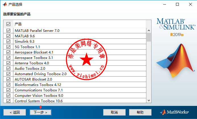Click the 取消 (Cancel) button
The height and width of the screenshot is (119, 197).
[x=114, y=112]
